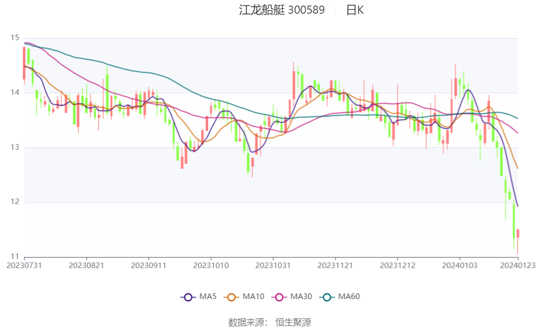Screen dimensions: 539x328
Task: Toggle the MA60 legend series
Action: pos(339,297)
